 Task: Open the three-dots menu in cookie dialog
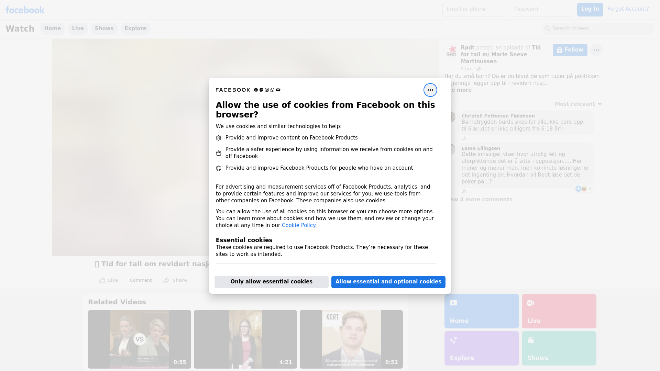point(430,90)
